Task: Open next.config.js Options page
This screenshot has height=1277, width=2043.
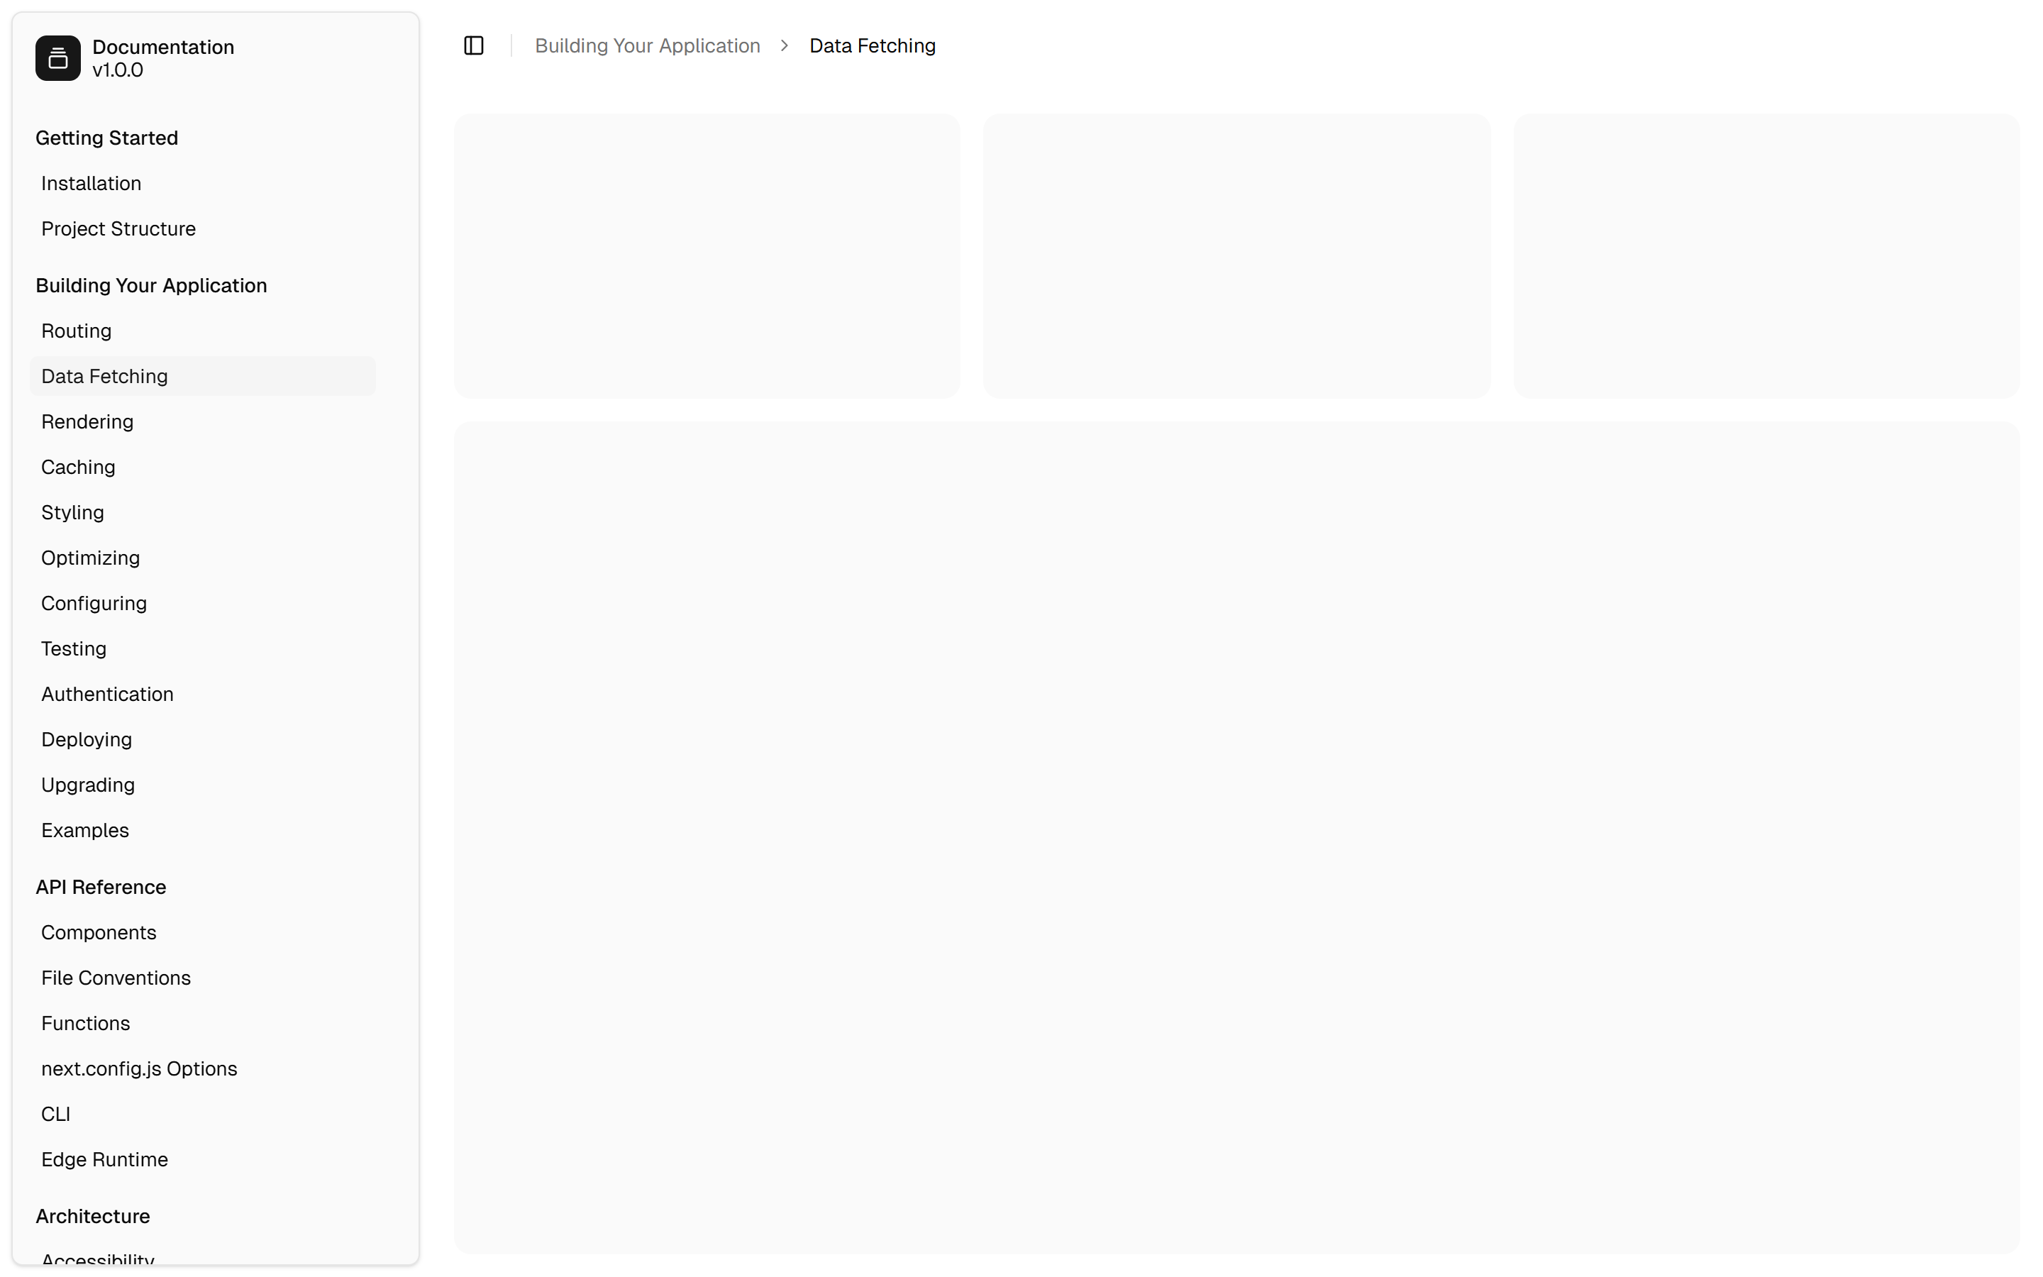Action: click(x=138, y=1068)
